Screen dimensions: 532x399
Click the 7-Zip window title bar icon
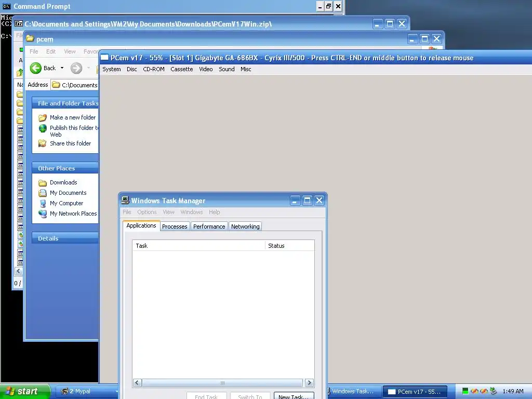(19, 24)
